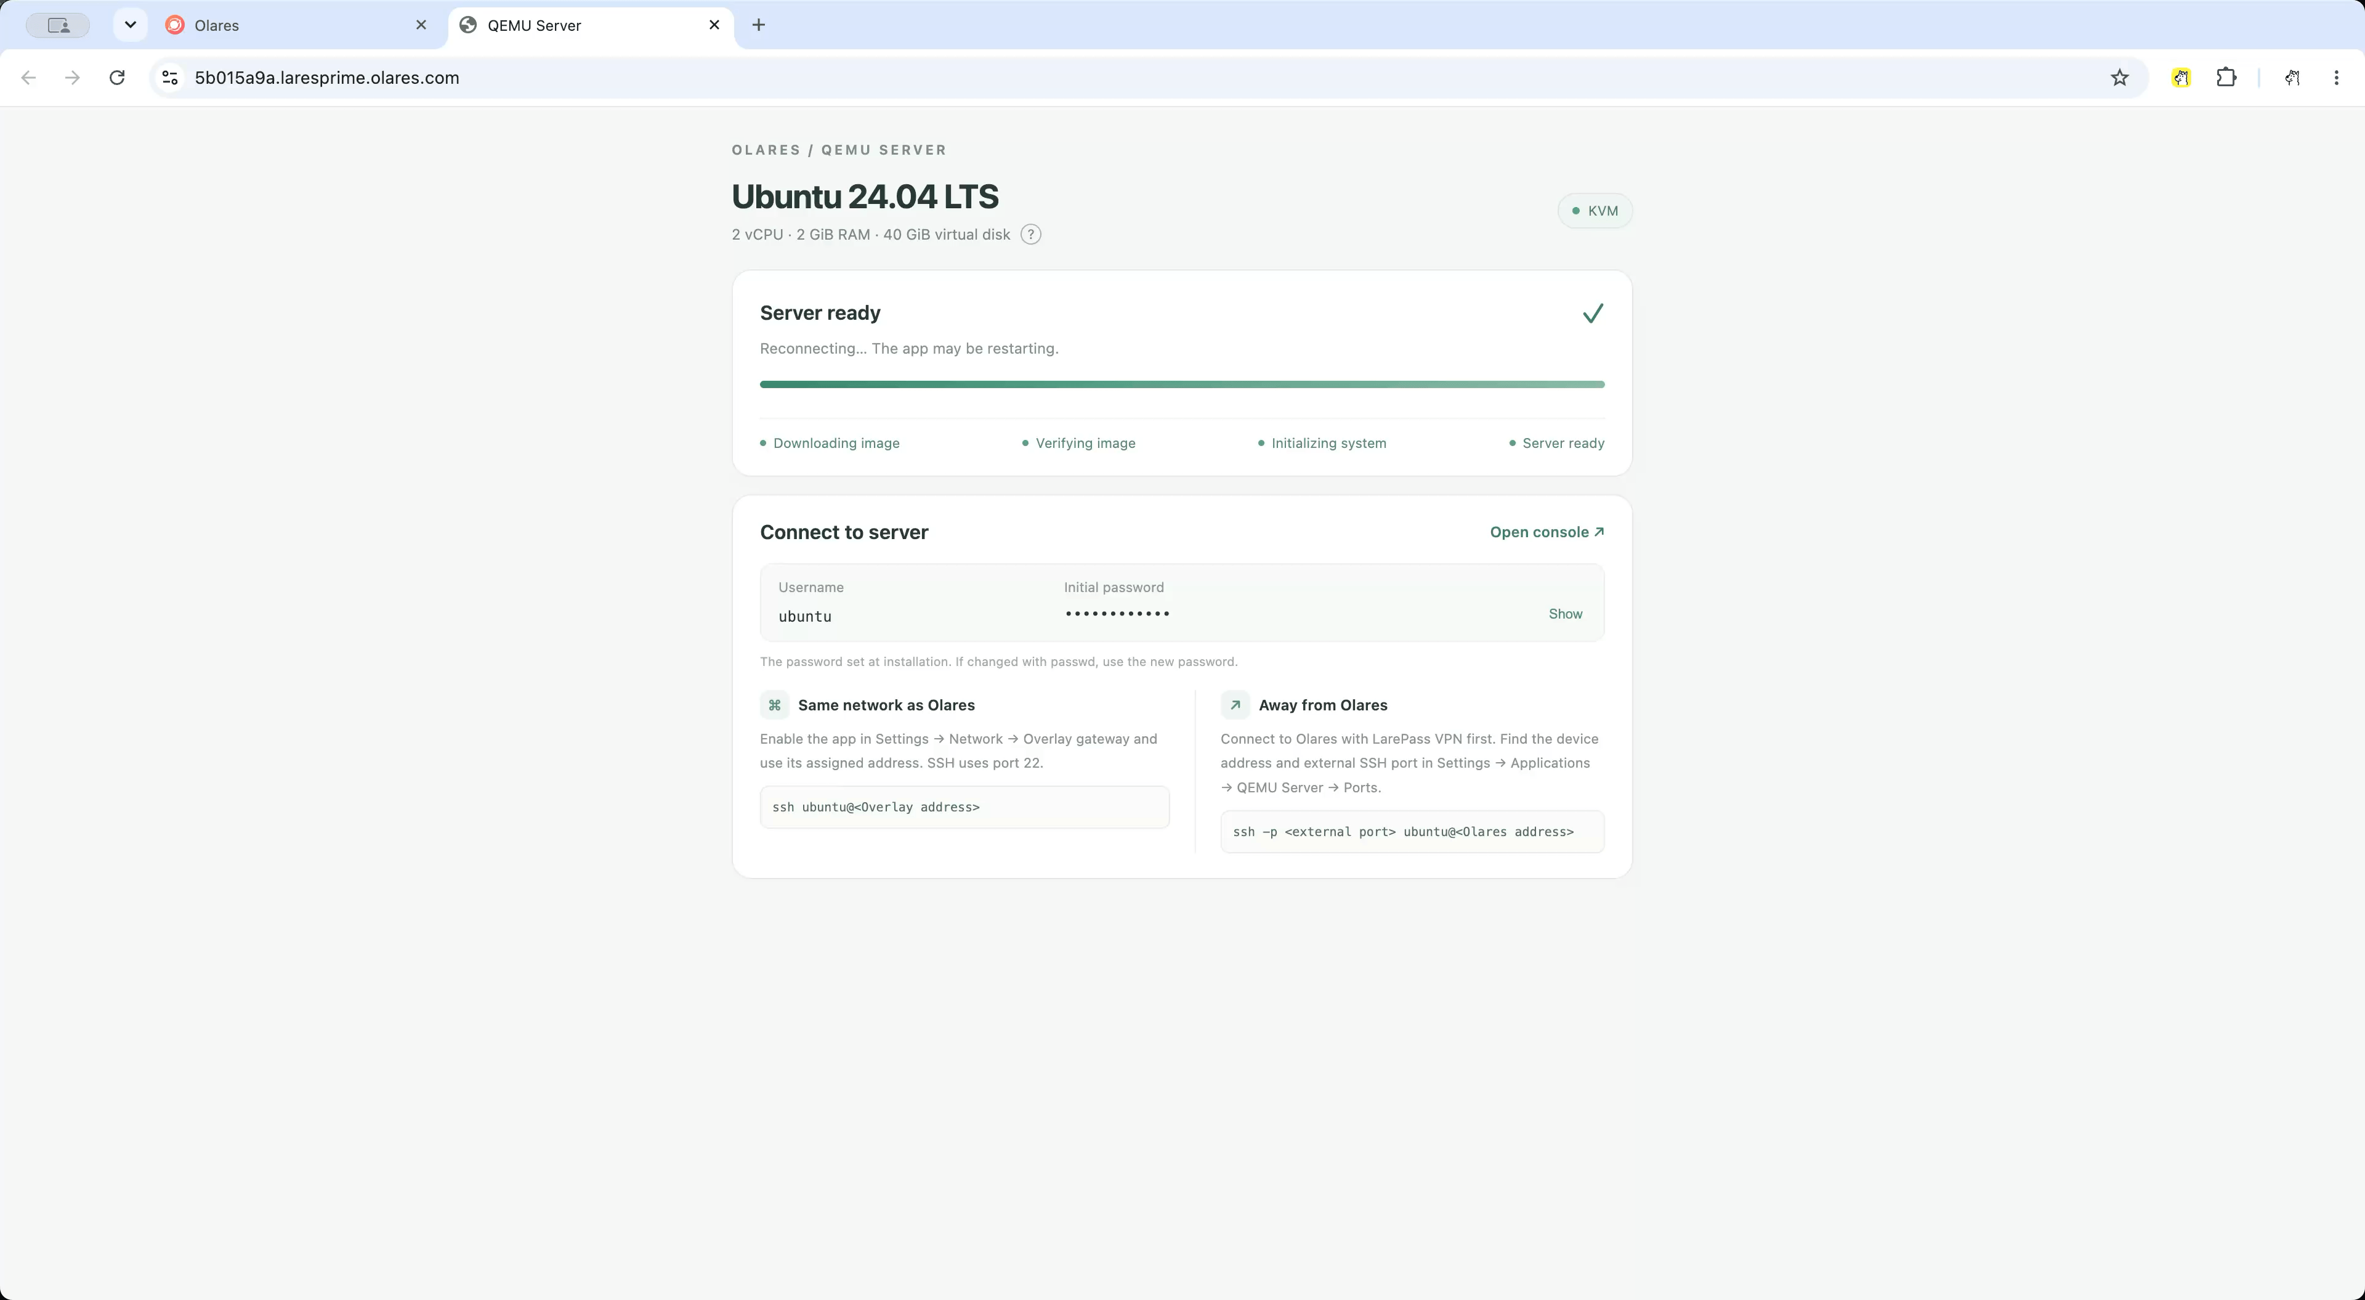Click the server setup progress bar
Image resolution: width=2365 pixels, height=1300 pixels.
(1182, 384)
